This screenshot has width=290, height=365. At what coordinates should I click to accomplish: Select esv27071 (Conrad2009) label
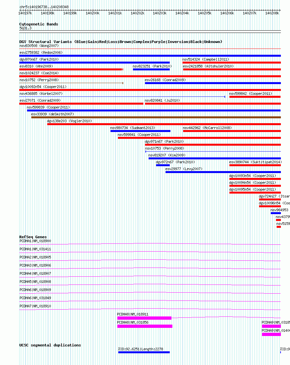point(40,101)
